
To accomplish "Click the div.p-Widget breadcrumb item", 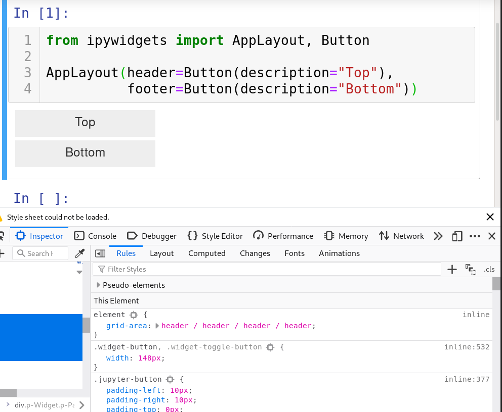I will [x=45, y=405].
